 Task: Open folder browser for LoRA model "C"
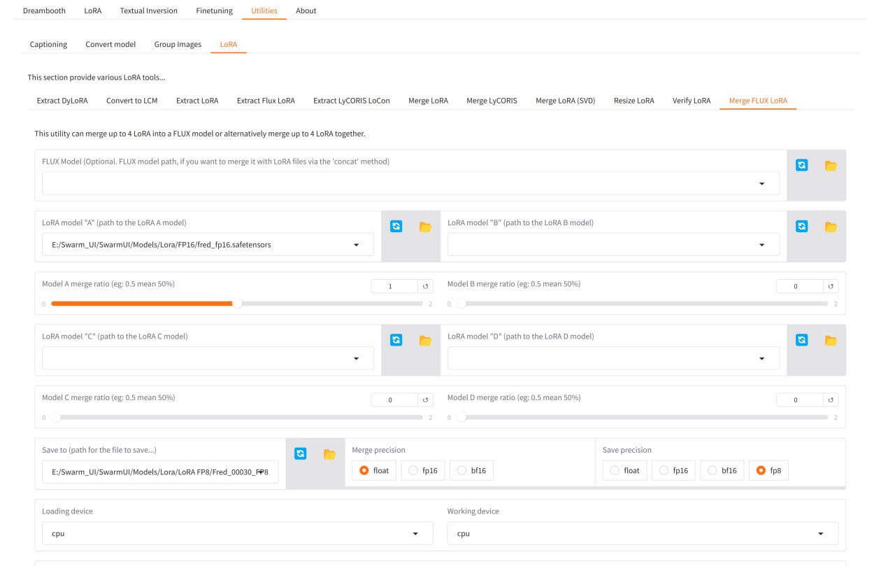point(425,340)
